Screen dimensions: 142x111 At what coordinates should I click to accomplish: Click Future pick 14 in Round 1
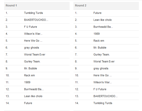(x=28, y=103)
